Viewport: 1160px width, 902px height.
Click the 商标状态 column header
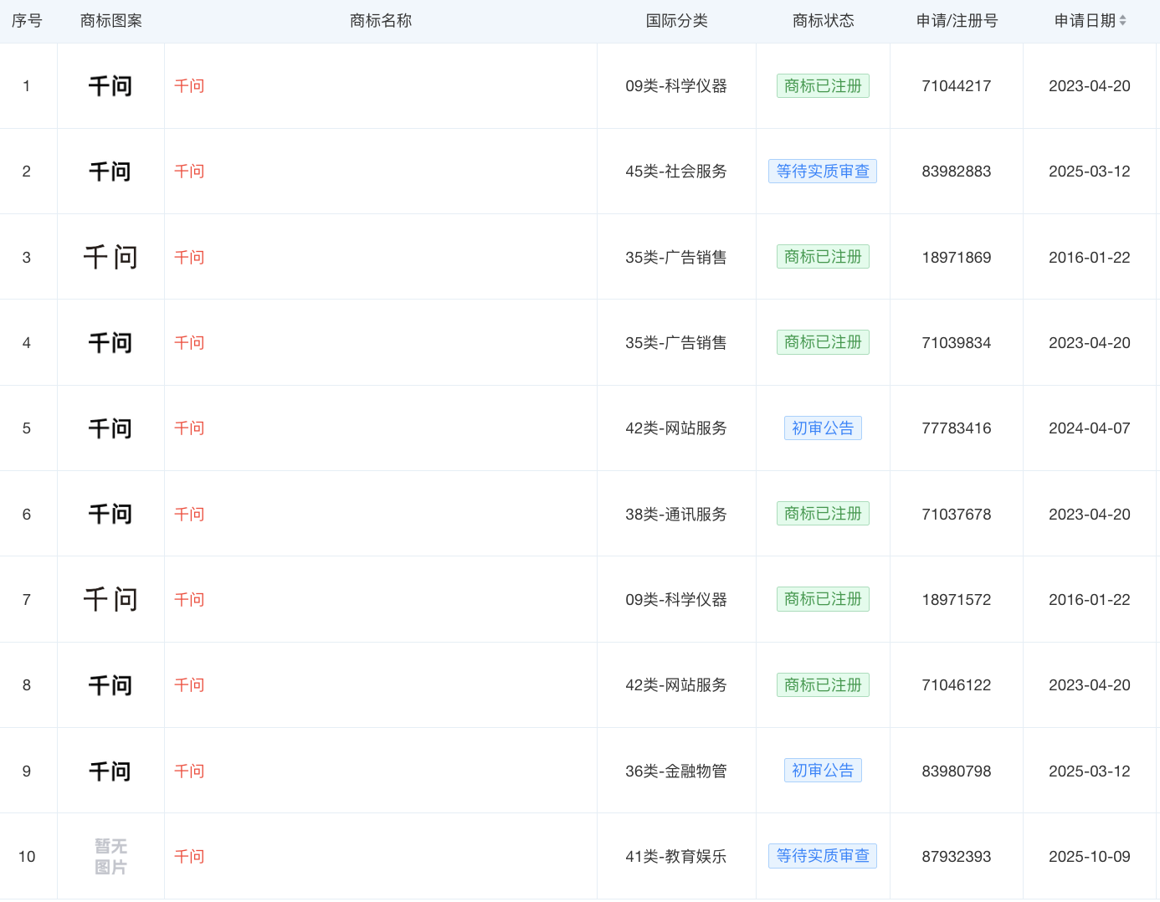tap(823, 21)
